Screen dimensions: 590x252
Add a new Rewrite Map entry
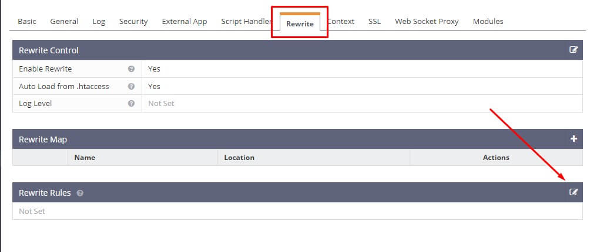[574, 139]
